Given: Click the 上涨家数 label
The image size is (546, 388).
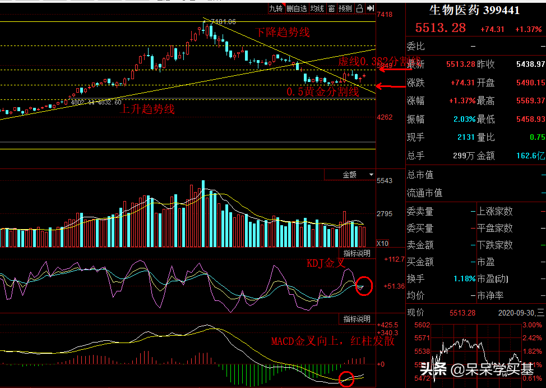Looking at the screenshot, I should click(x=495, y=211).
